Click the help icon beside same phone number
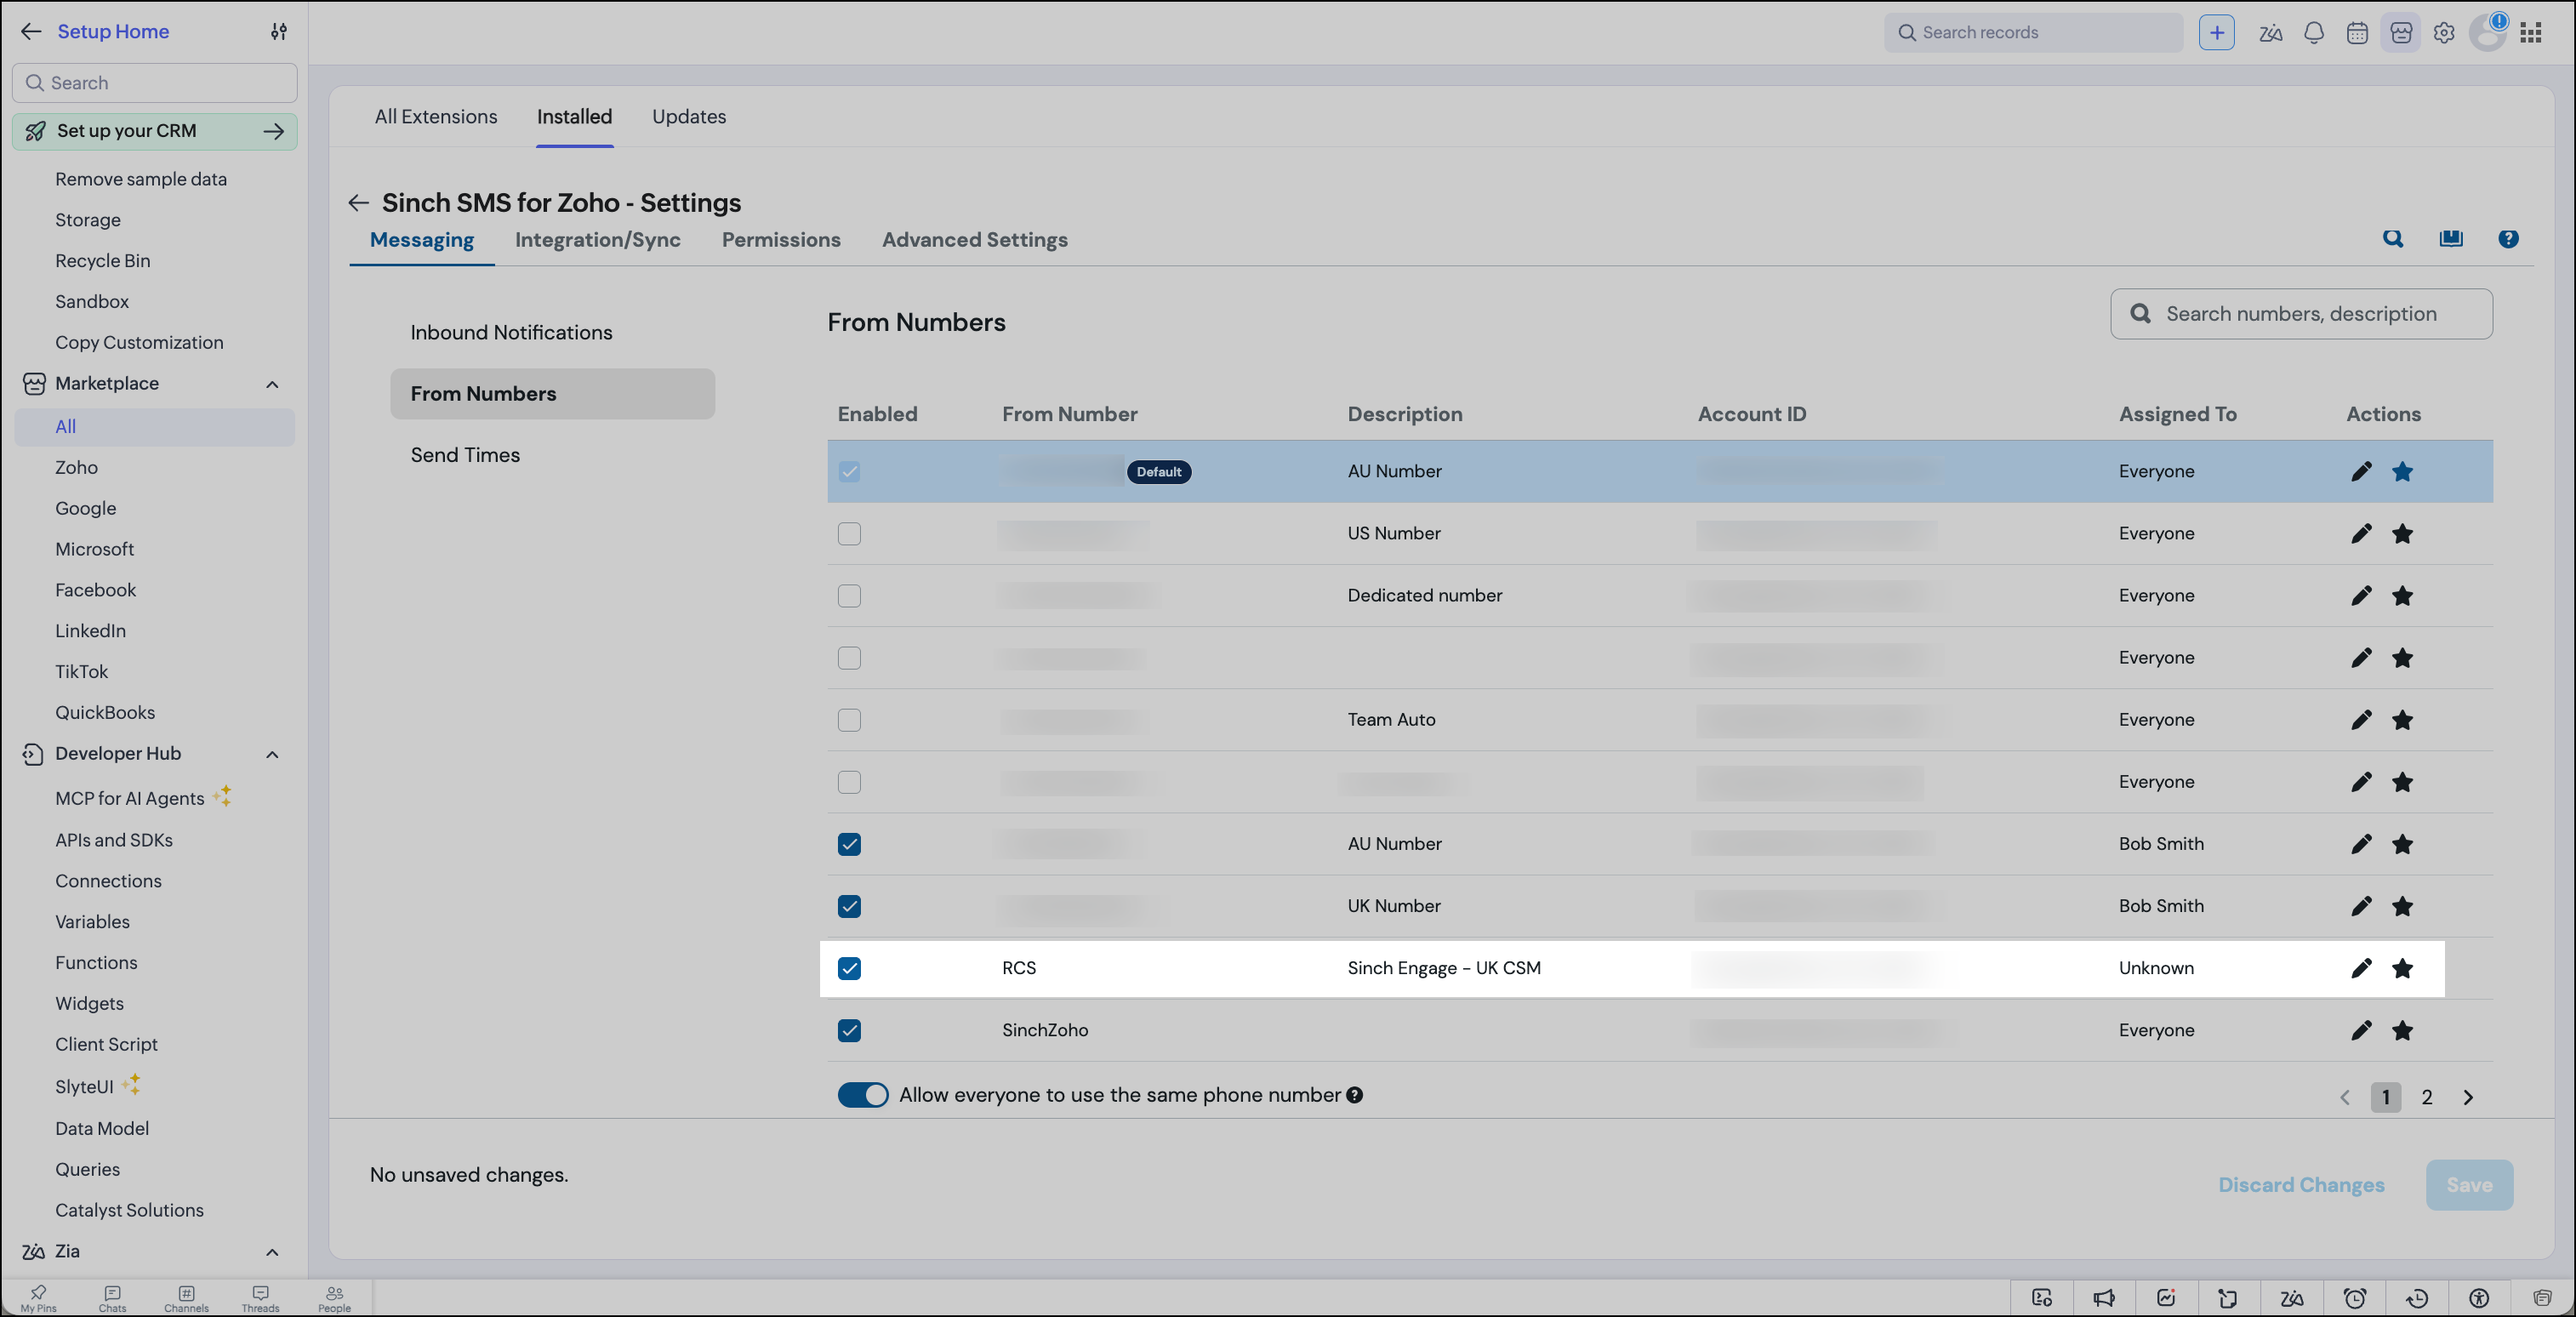 click(x=1354, y=1095)
